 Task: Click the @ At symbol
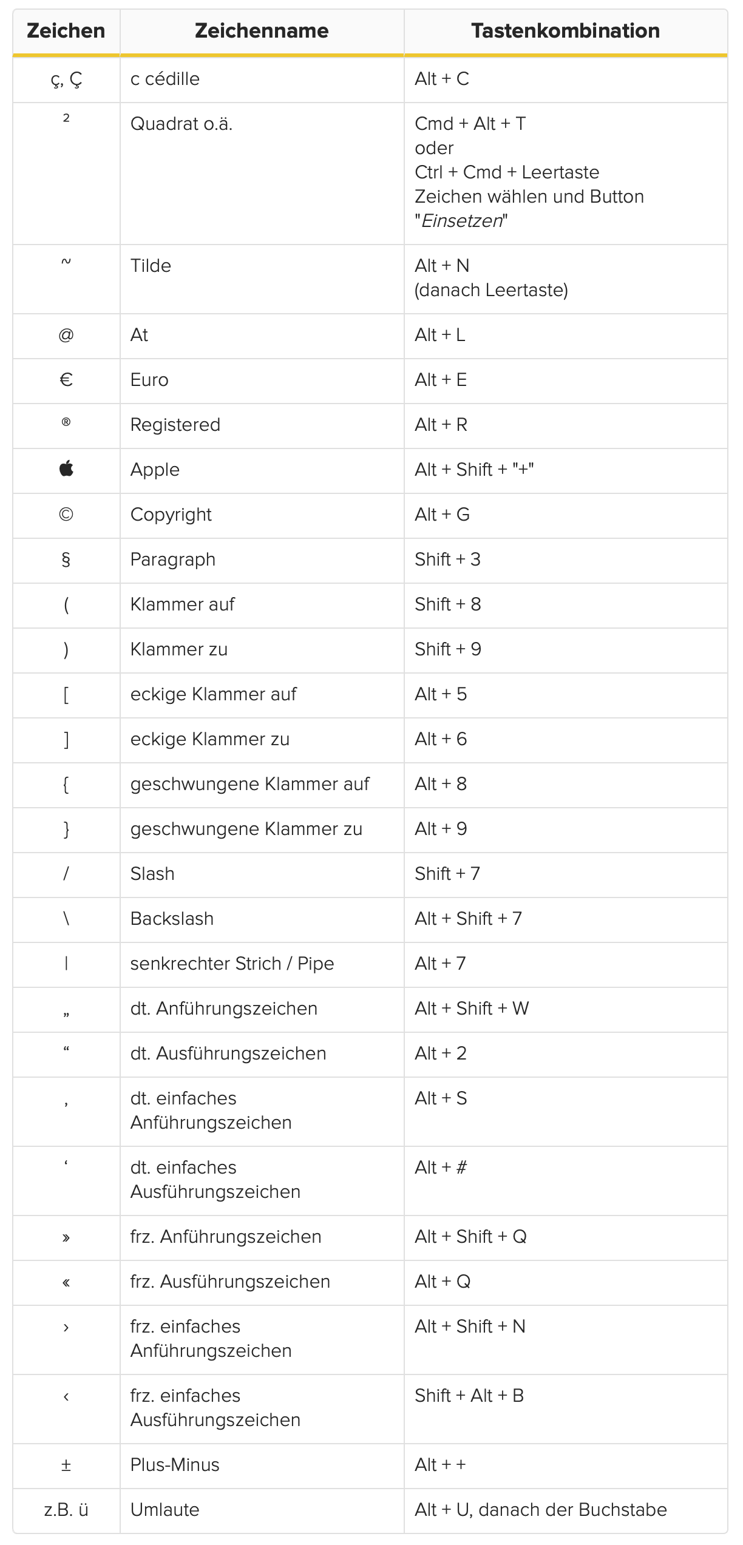tap(66, 335)
